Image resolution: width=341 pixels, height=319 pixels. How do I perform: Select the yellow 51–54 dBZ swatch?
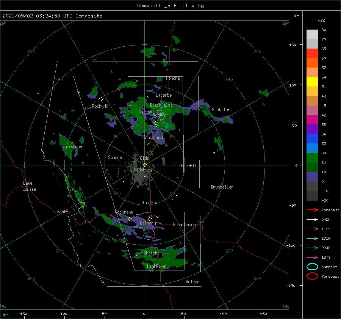click(312, 82)
